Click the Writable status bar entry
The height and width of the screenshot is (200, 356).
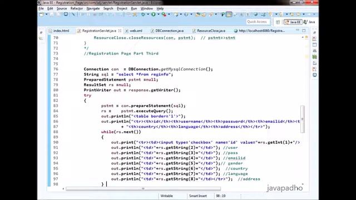pos(167,196)
